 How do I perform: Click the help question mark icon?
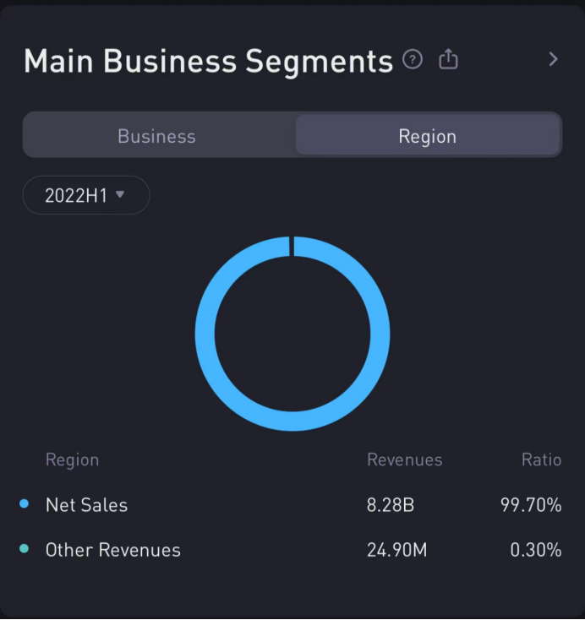tap(413, 60)
